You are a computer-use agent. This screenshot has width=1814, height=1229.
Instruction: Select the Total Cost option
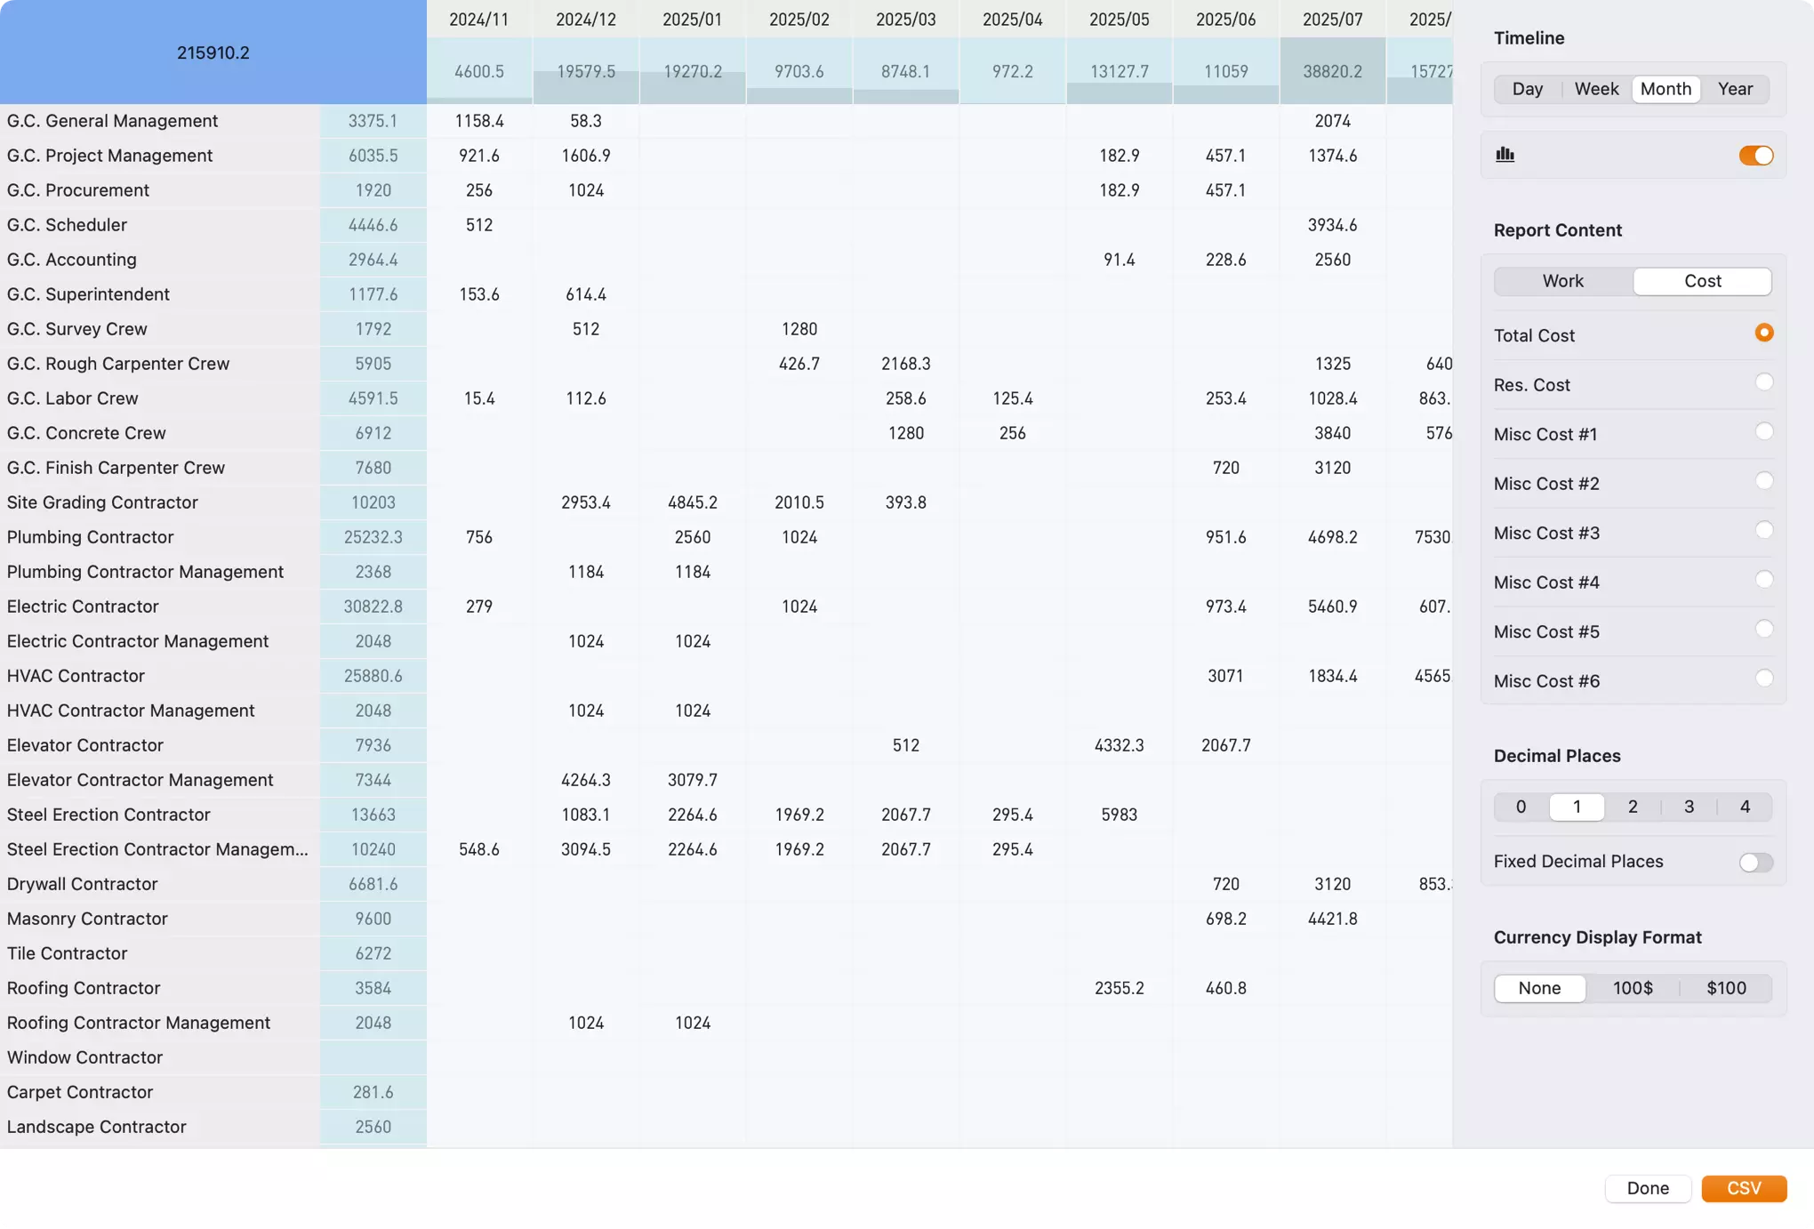(x=1765, y=333)
